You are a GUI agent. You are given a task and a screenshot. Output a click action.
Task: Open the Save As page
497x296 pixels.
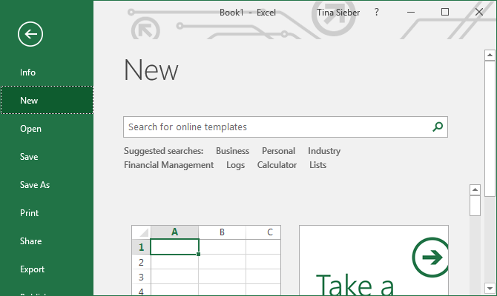(47, 185)
